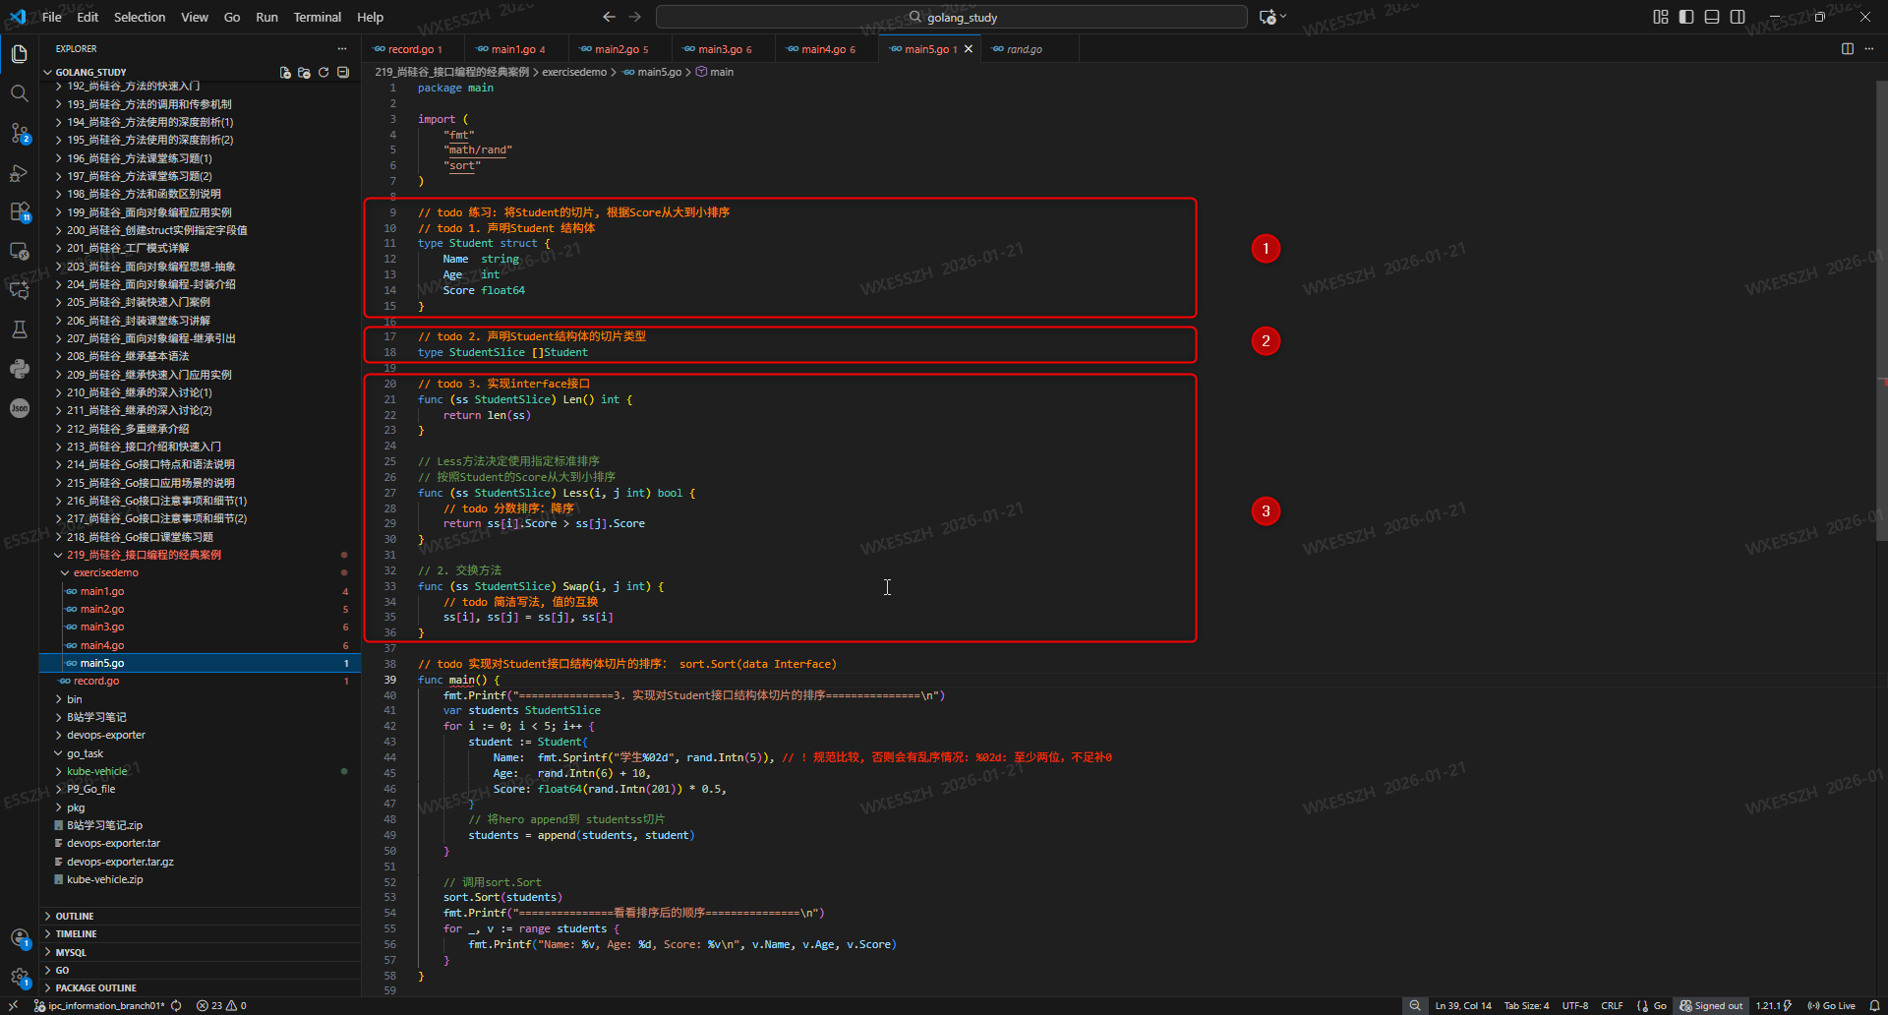The width and height of the screenshot is (1888, 1015).
Task: Show errors and warnings count panel
Action: coord(221,1005)
